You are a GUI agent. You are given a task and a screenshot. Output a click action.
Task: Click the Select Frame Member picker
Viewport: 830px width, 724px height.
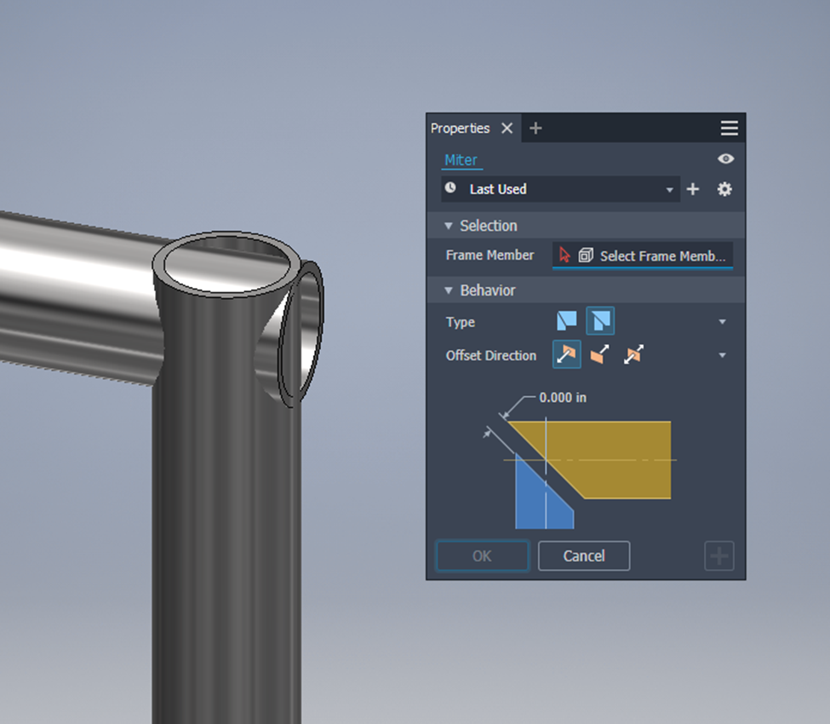(x=643, y=256)
